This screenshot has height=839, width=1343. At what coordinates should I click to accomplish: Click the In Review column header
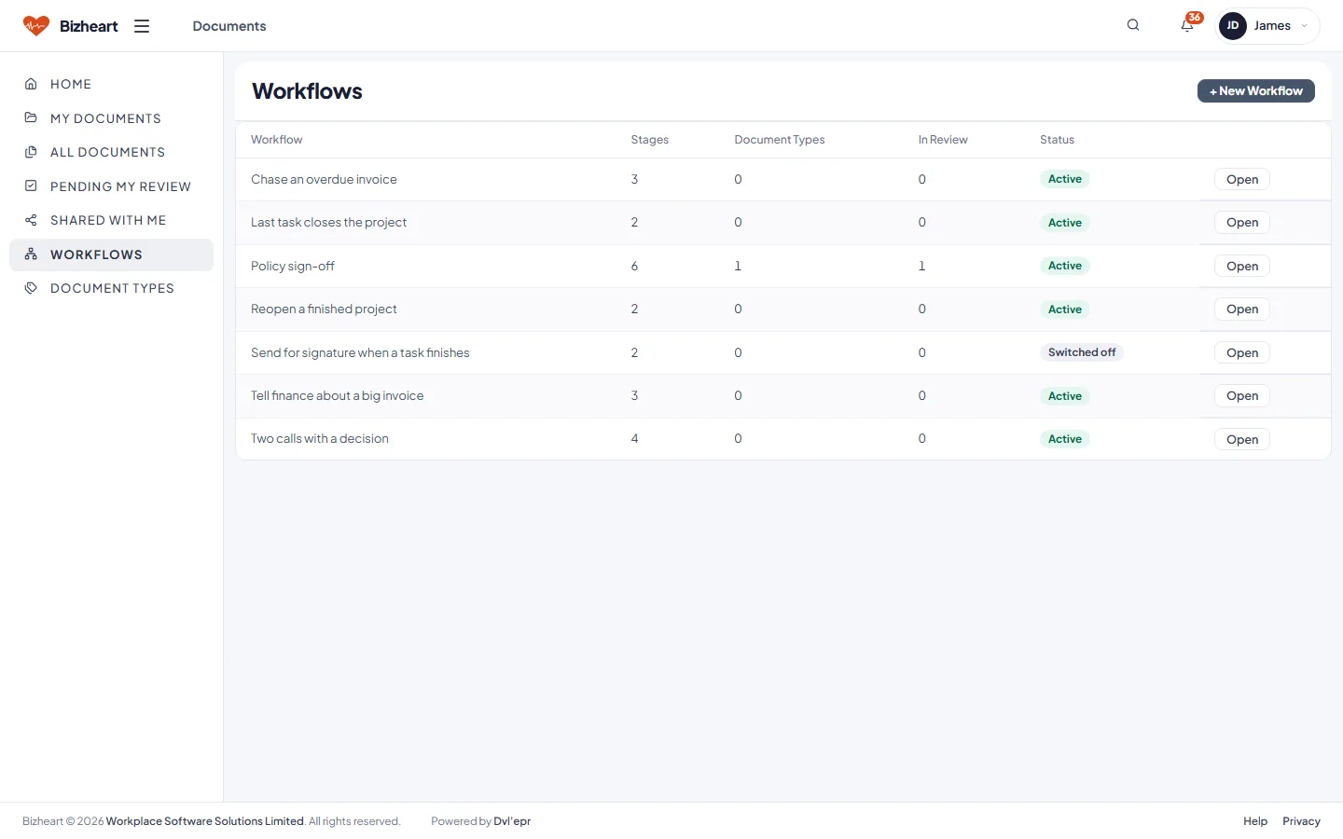point(943,140)
